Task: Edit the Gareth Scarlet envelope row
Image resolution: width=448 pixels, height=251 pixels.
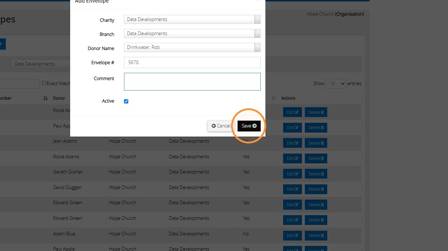Action: coord(292,174)
